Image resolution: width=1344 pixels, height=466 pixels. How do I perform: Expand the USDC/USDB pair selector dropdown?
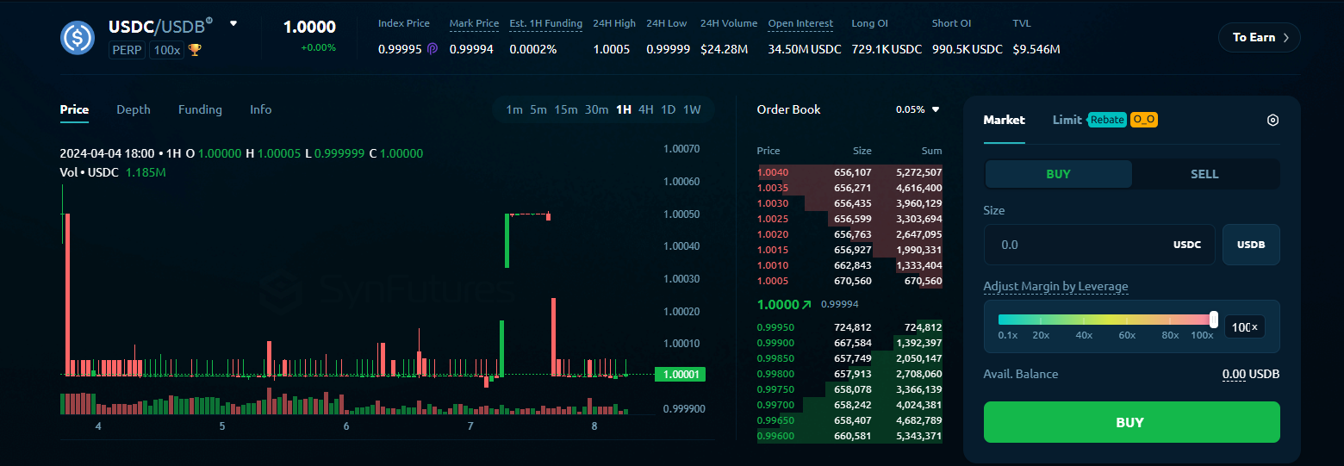point(233,24)
